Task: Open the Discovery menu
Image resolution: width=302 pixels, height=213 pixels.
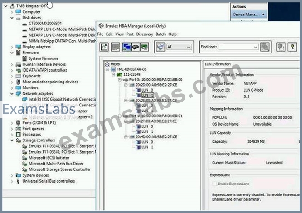Action: pyautogui.click(x=145, y=34)
